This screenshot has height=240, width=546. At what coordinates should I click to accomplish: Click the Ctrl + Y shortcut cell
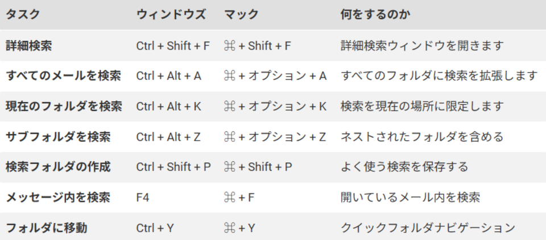[155, 228]
